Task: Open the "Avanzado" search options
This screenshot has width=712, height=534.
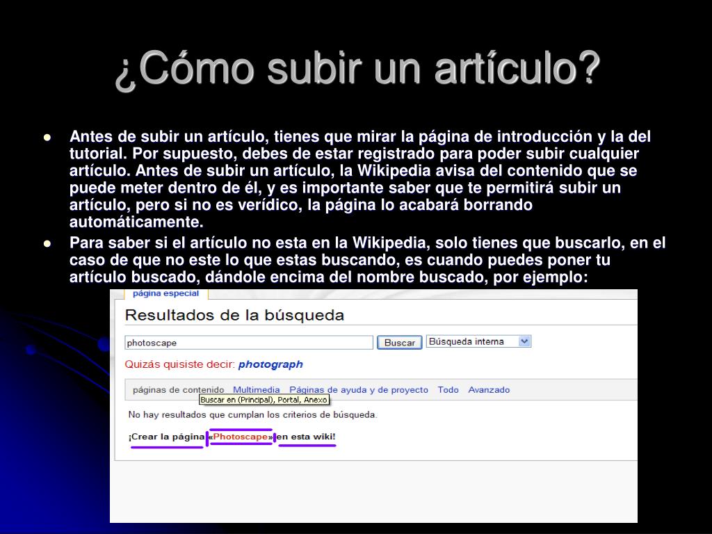Action: tap(489, 389)
